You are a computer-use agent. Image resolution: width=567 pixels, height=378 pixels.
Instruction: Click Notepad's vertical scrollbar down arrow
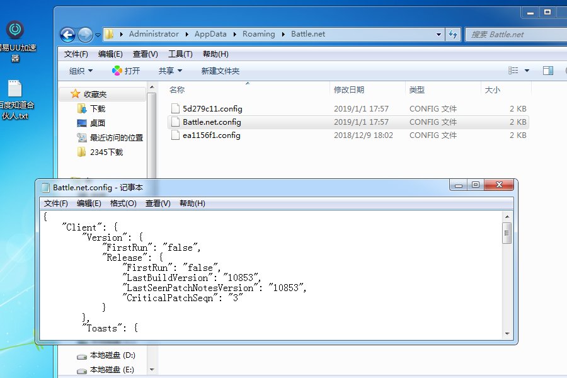[507, 332]
